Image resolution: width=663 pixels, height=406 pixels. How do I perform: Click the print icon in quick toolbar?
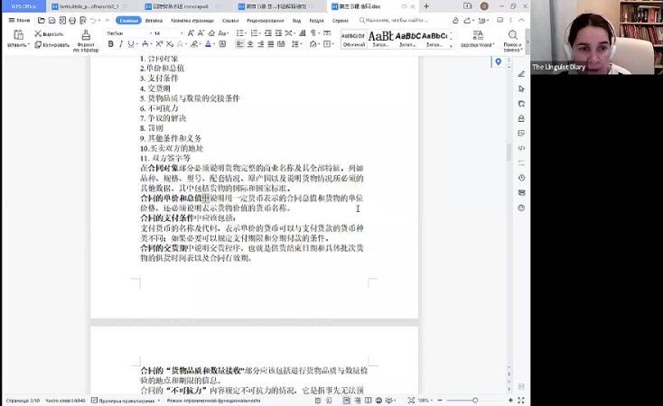(x=72, y=20)
